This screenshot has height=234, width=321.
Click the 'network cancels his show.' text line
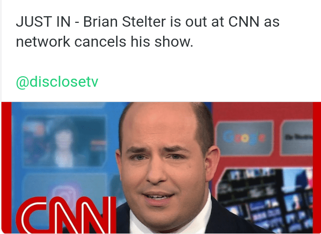pyautogui.click(x=105, y=42)
